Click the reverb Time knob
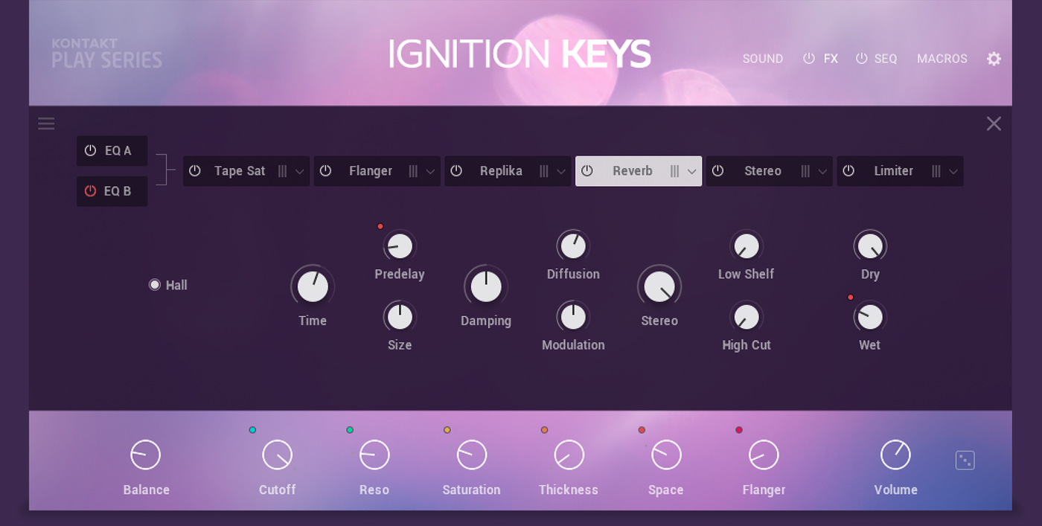The image size is (1042, 526). point(313,286)
